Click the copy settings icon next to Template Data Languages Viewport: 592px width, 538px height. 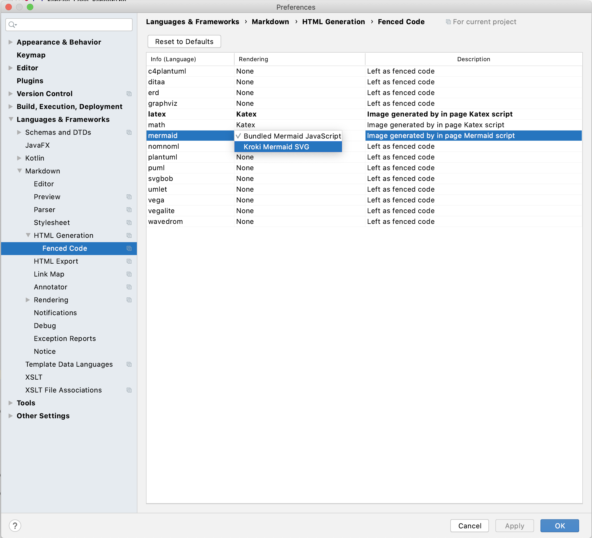[x=129, y=364]
